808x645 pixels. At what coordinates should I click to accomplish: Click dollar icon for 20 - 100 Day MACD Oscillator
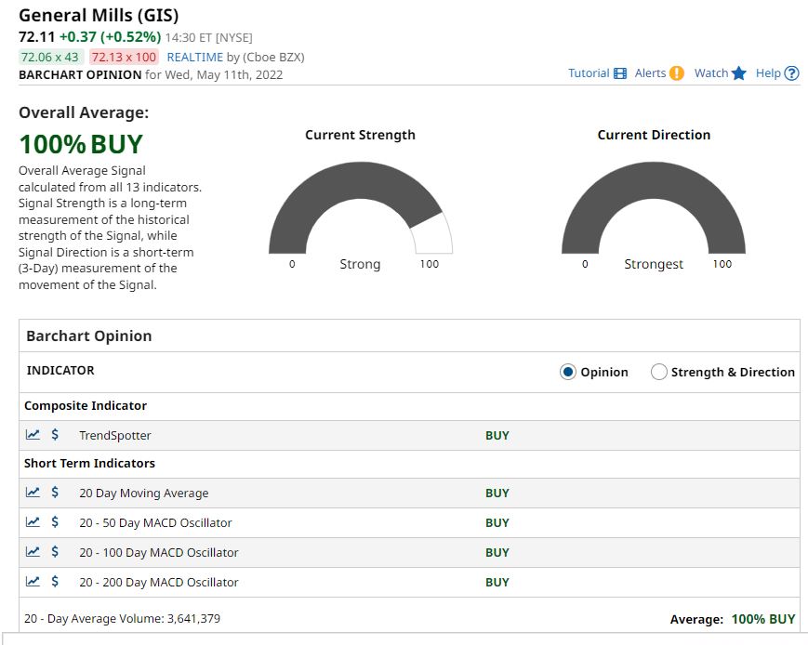click(x=55, y=552)
